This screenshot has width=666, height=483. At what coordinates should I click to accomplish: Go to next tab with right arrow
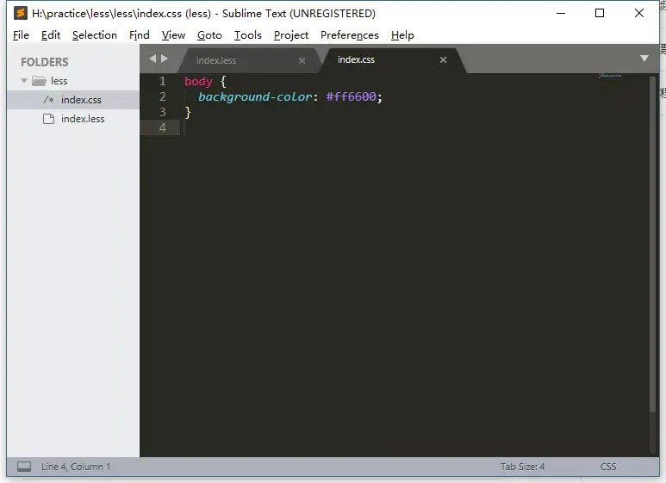pos(165,59)
